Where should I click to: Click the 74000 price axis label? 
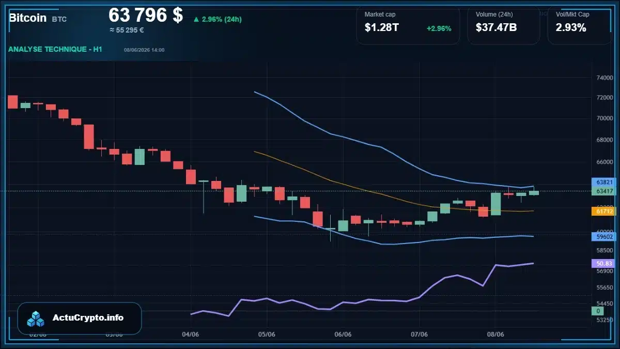(x=604, y=78)
